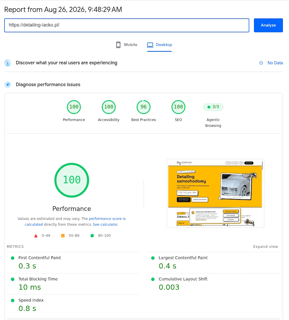This screenshot has height=320, width=289.
Task: Jump to Performance score gauge 100
Action: (74, 107)
